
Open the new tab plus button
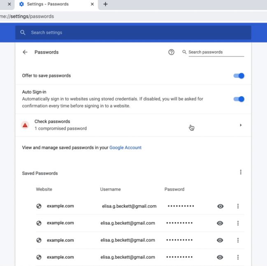(x=105, y=4)
